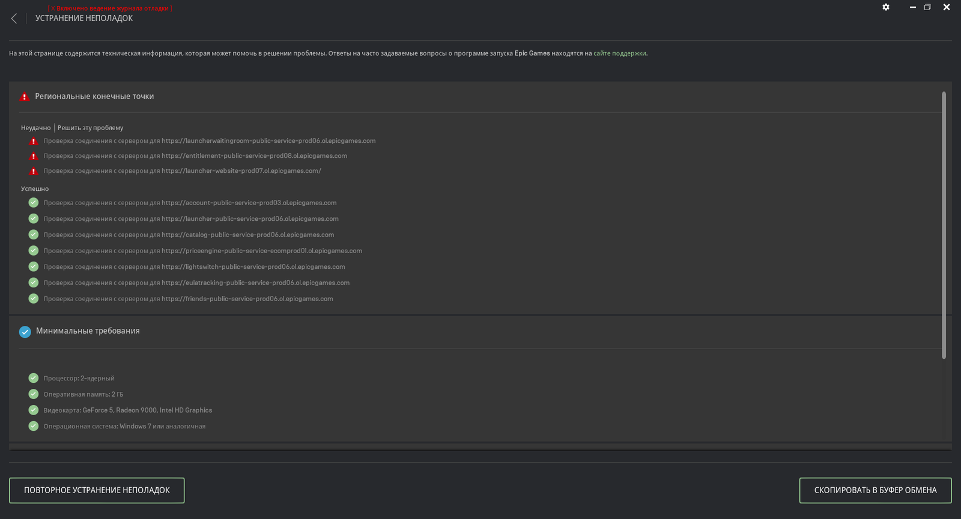Click green check icon for friends-public-service-prod06 row

click(x=34, y=299)
